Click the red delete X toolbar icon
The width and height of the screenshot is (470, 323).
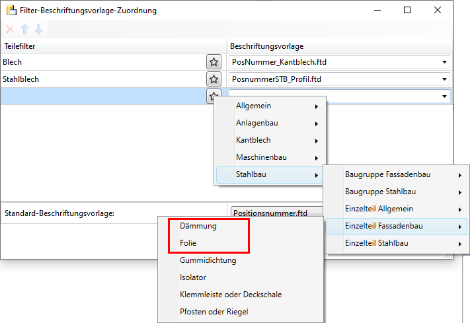tap(10, 29)
